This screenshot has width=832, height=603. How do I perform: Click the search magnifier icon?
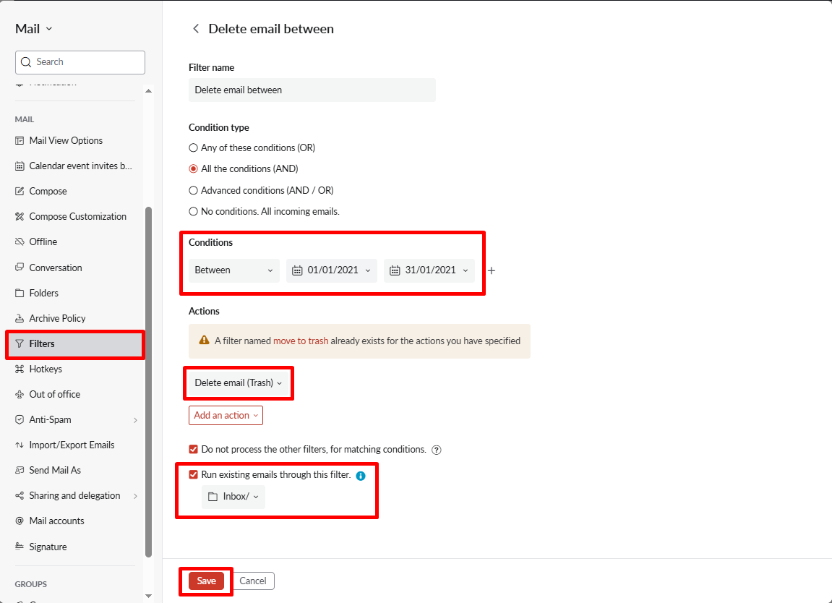[26, 62]
